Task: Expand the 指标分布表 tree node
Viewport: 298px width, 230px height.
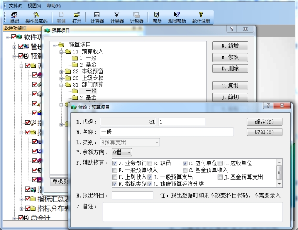Action: [21, 209]
